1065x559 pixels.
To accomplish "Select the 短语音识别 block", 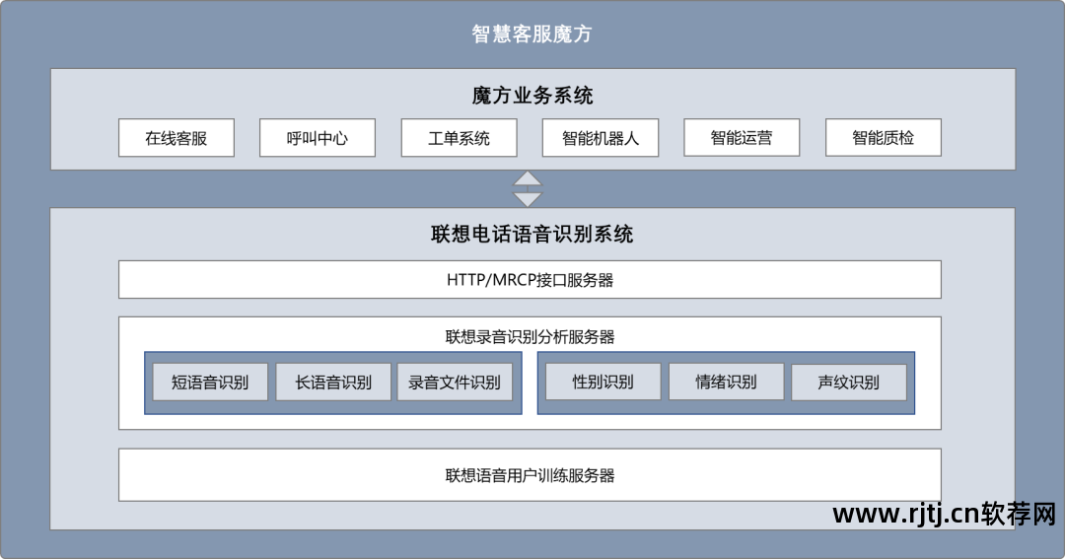I will pos(210,382).
